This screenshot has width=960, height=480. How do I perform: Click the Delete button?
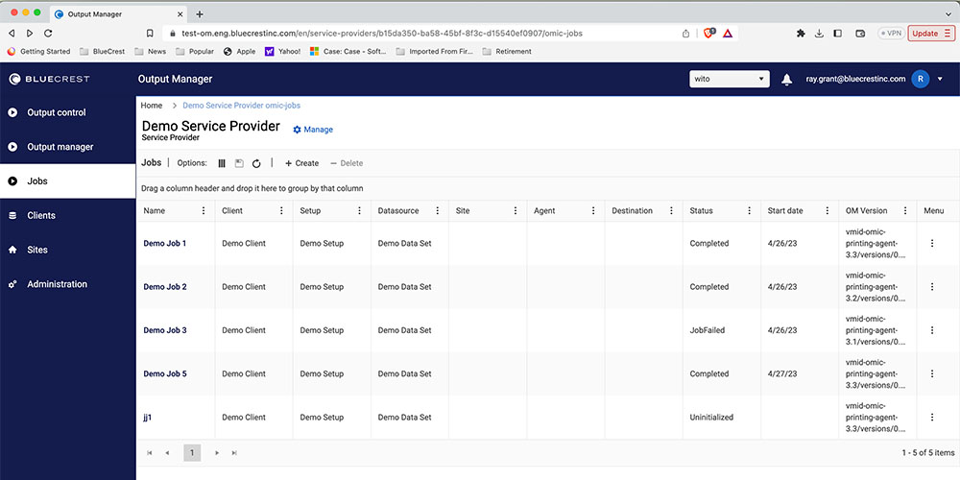347,163
